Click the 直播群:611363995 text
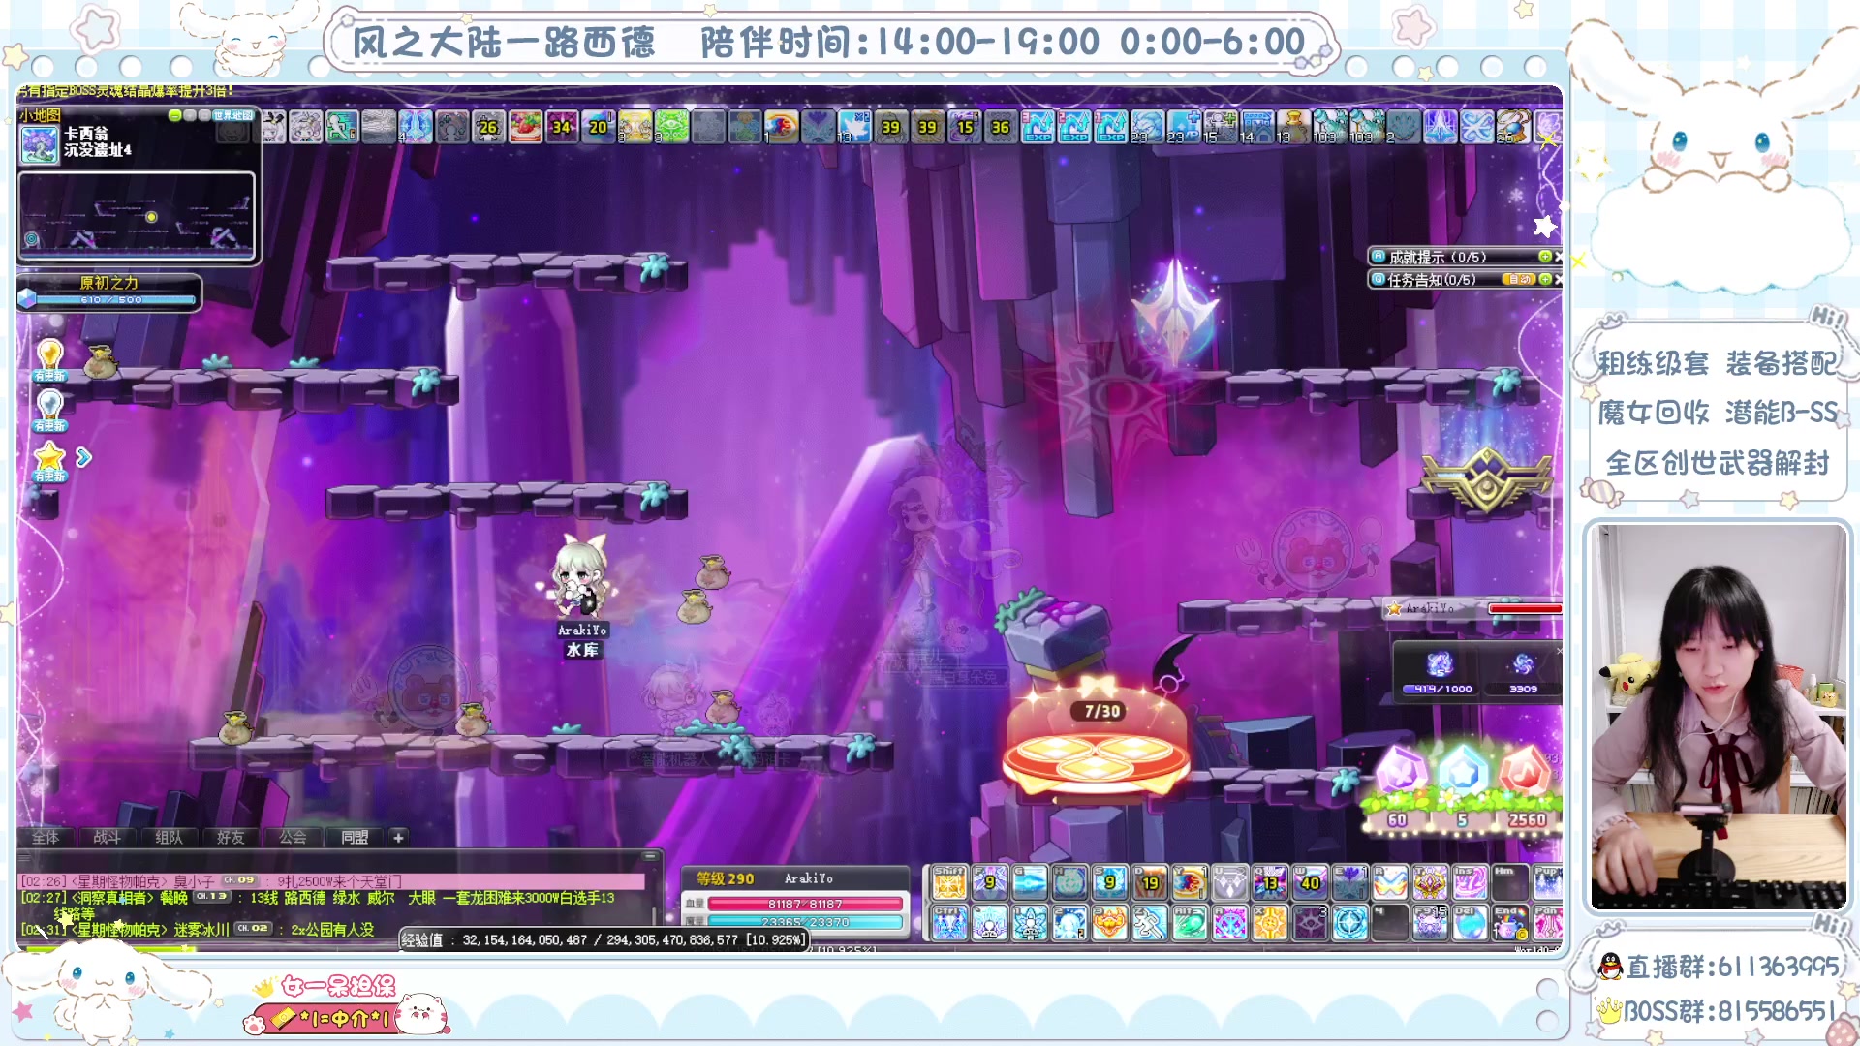This screenshot has width=1860, height=1046. [1732, 966]
